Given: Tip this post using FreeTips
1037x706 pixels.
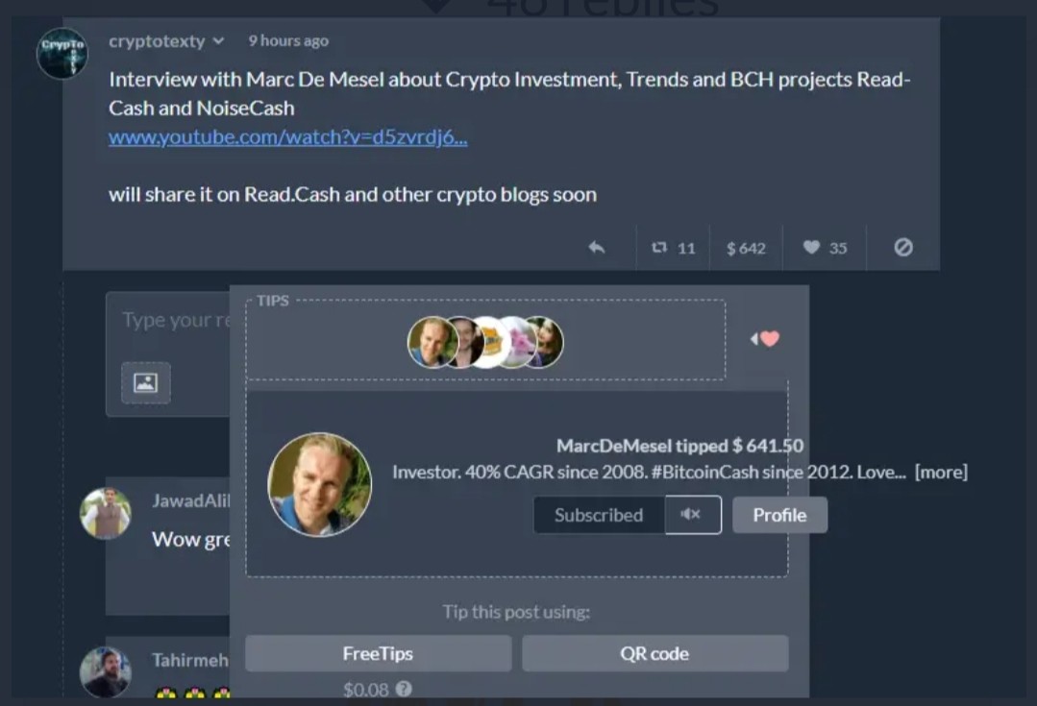Looking at the screenshot, I should click(x=379, y=654).
